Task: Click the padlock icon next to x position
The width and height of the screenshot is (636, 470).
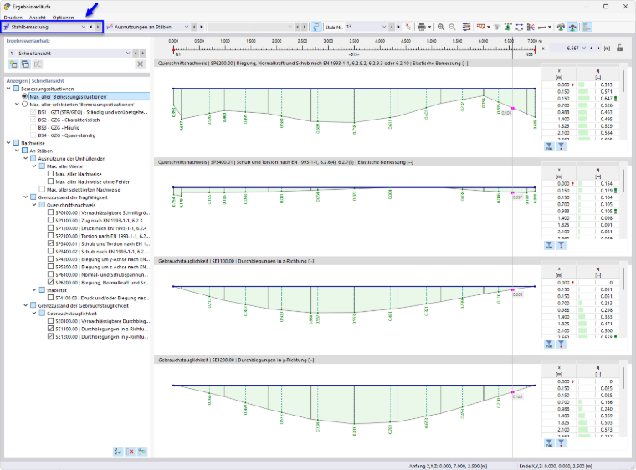Action: coord(620,48)
